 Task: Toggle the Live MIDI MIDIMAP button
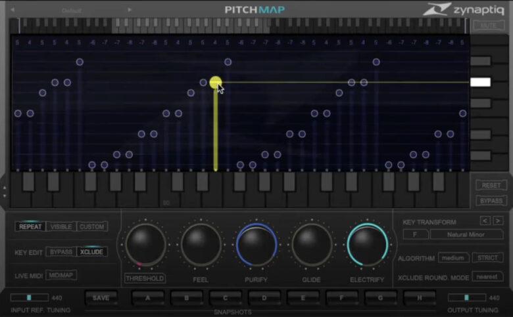pos(61,275)
